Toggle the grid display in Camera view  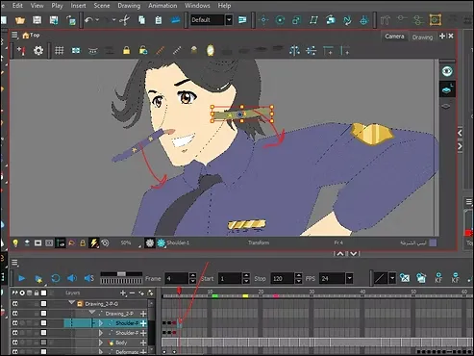coord(60,50)
